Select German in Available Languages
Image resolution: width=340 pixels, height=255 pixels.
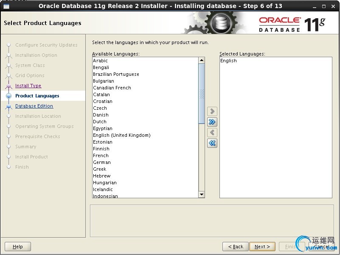[145, 162]
